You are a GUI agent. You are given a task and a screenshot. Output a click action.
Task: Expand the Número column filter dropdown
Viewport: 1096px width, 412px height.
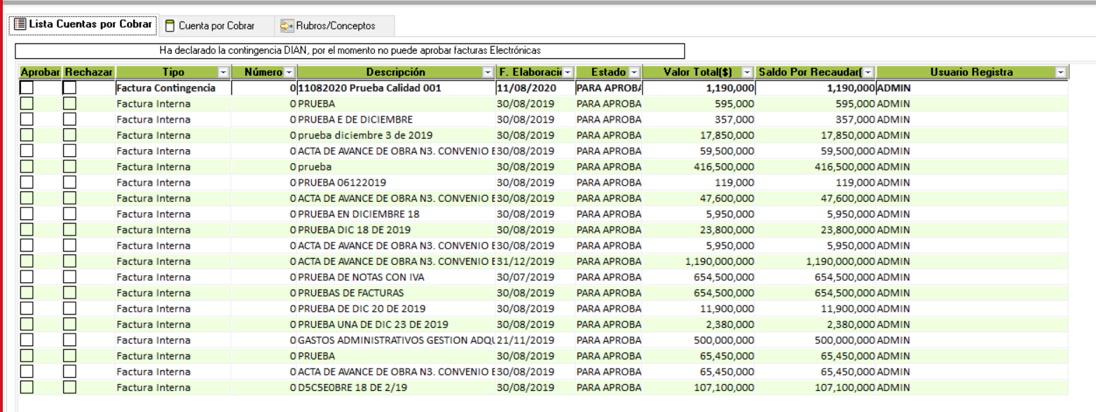pos(289,72)
